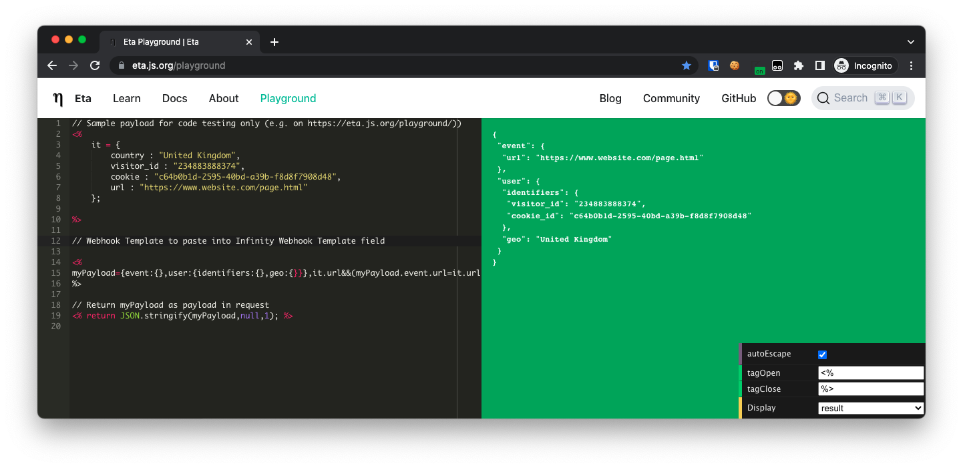
Task: Click the purple marker beside autoEscape row
Action: pyautogui.click(x=740, y=354)
